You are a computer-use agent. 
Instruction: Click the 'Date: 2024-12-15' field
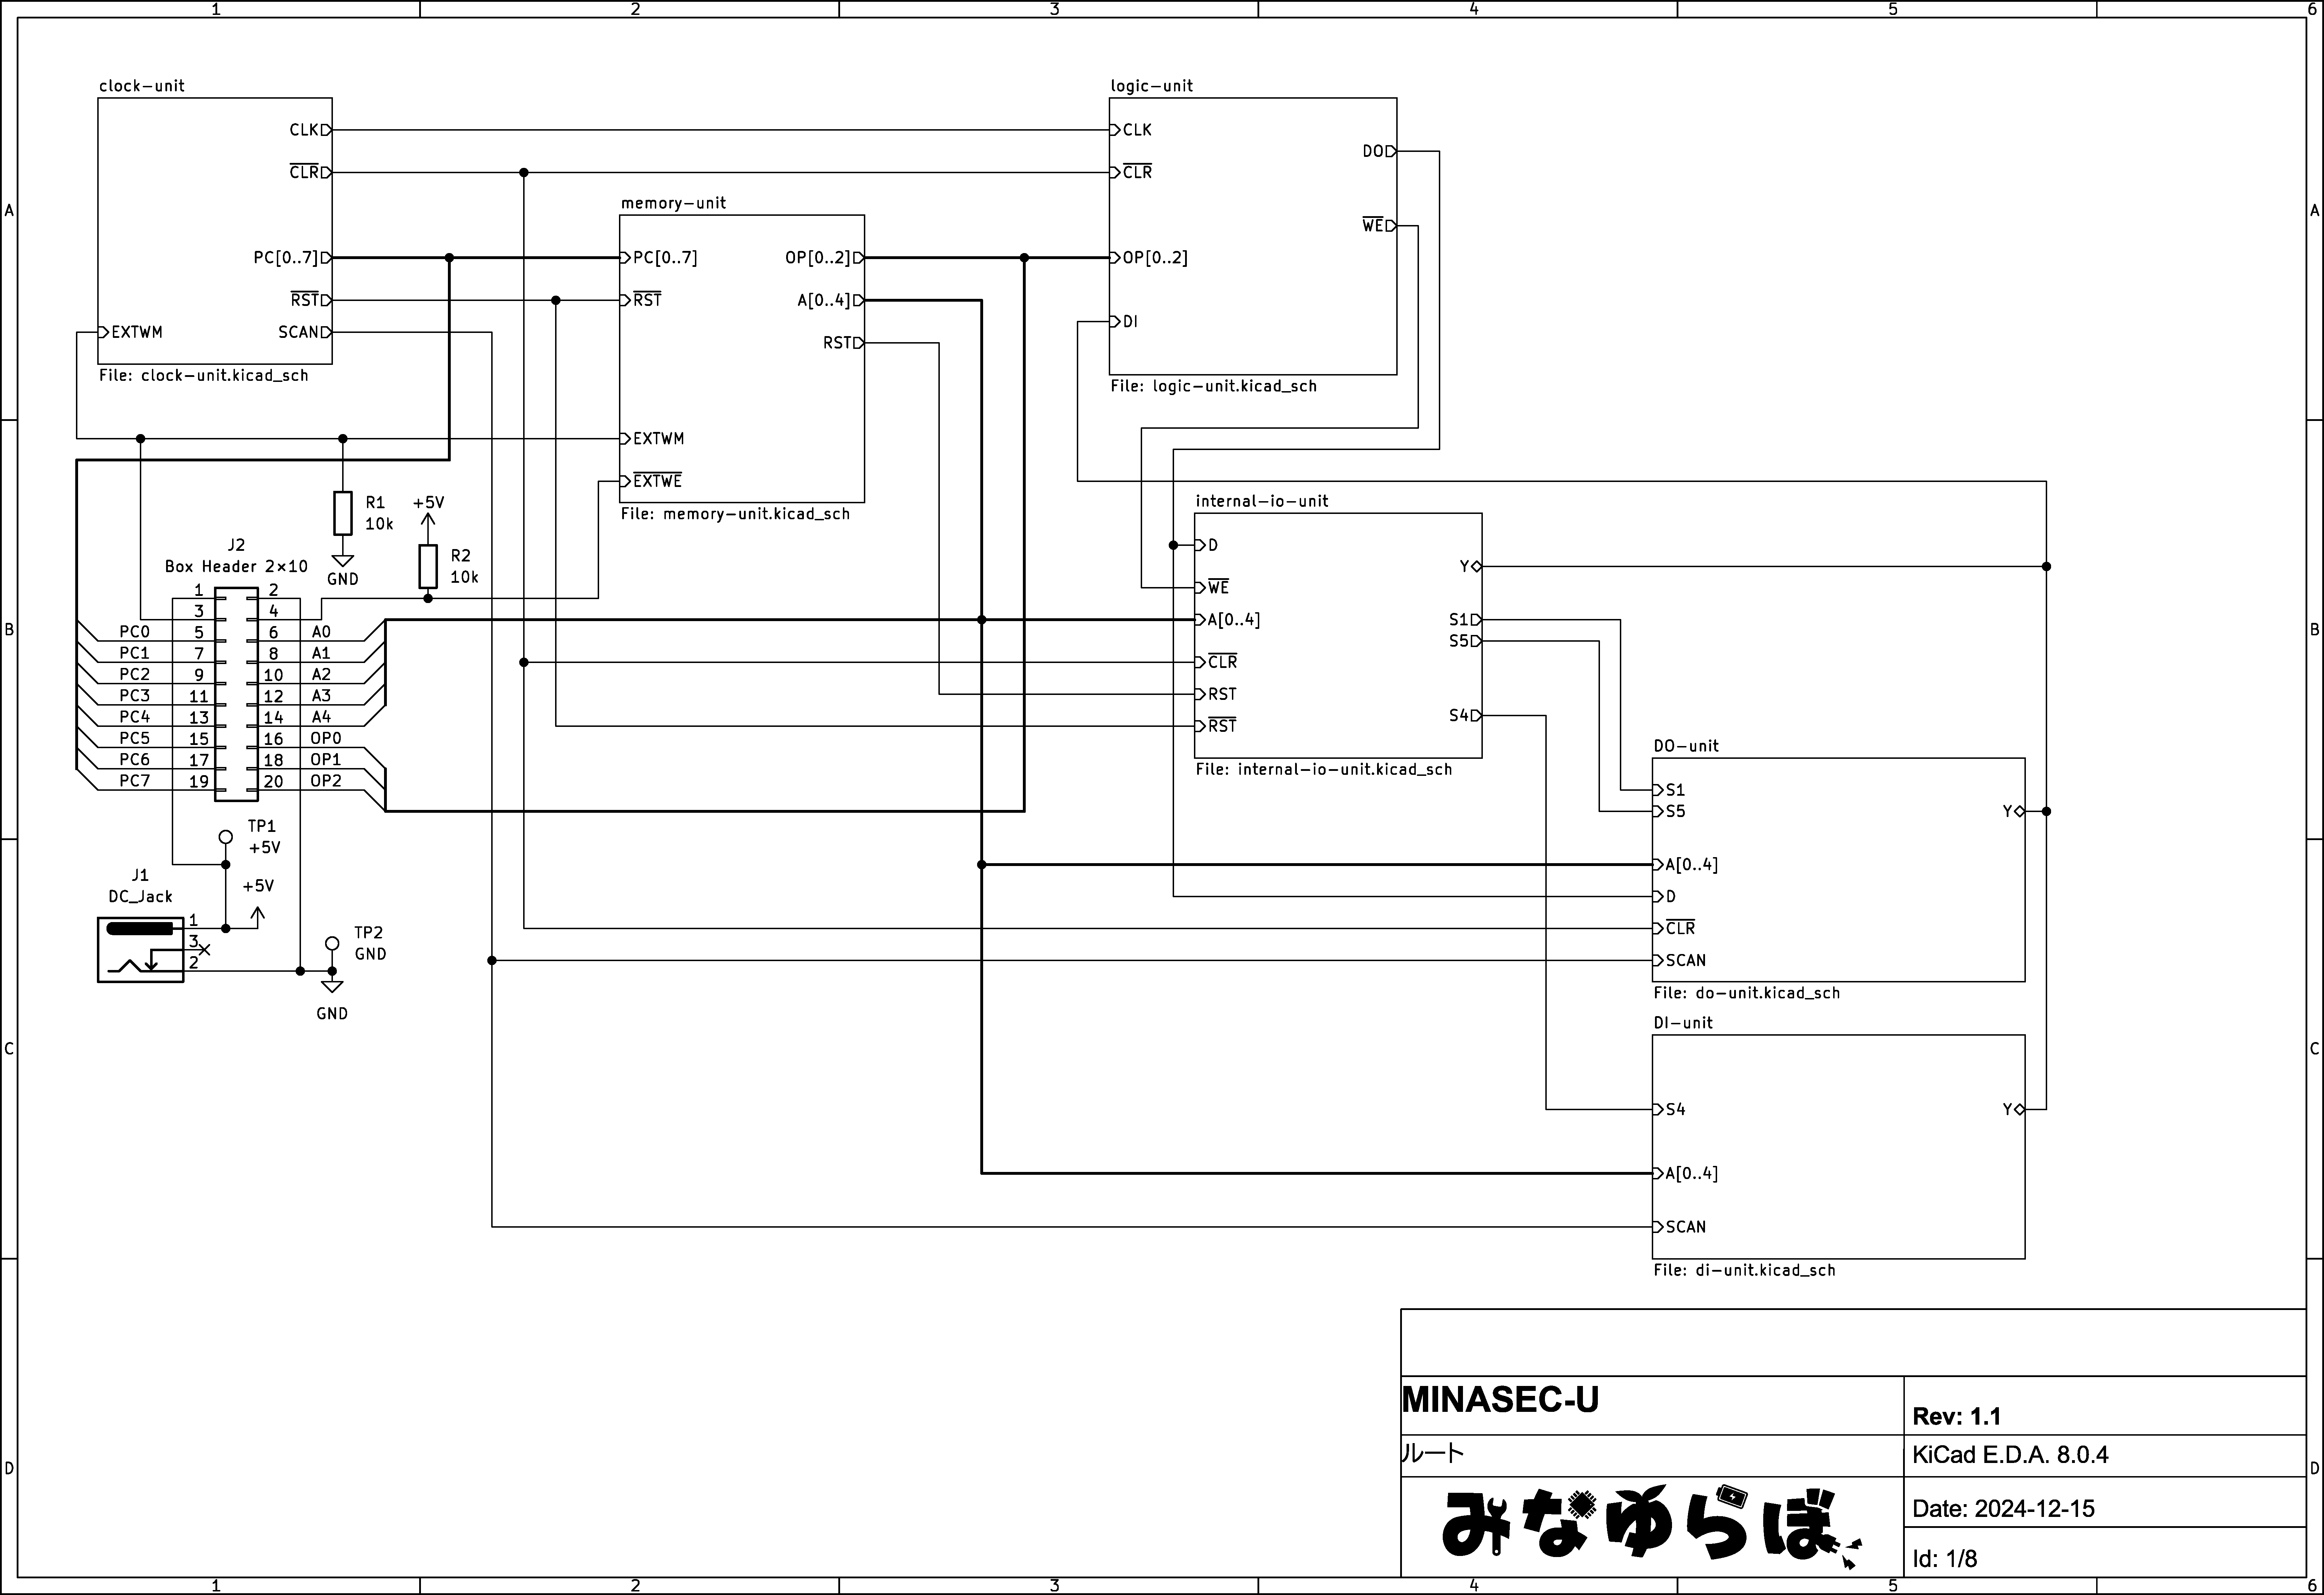(2004, 1509)
